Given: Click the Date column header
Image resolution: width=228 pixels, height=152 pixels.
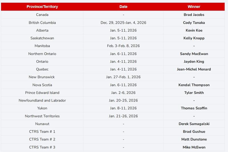Looking at the screenshot, I should pos(123,7).
